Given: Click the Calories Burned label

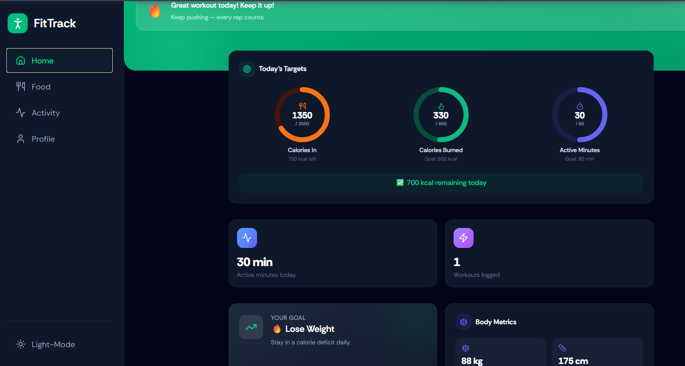Looking at the screenshot, I should [441, 150].
